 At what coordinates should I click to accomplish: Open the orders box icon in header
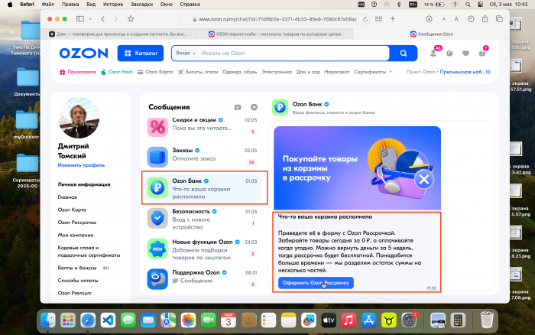coord(449,54)
